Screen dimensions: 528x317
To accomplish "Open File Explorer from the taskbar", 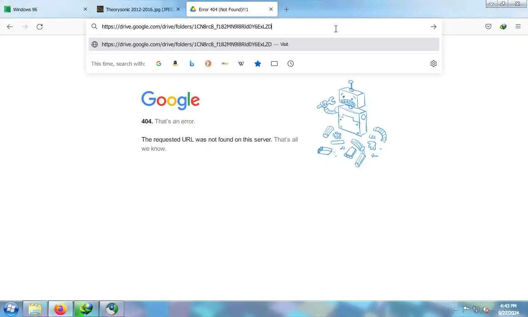I will (x=35, y=309).
